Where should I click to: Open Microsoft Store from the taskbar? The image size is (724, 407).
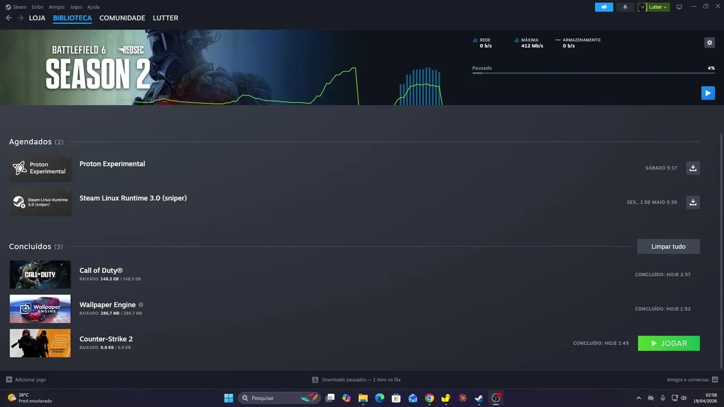click(x=397, y=398)
